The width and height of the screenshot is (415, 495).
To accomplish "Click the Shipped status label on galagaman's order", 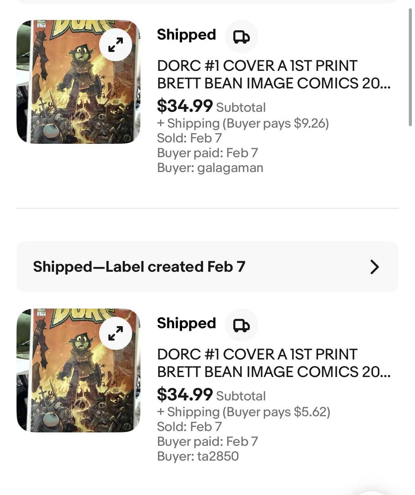I will tap(186, 35).
